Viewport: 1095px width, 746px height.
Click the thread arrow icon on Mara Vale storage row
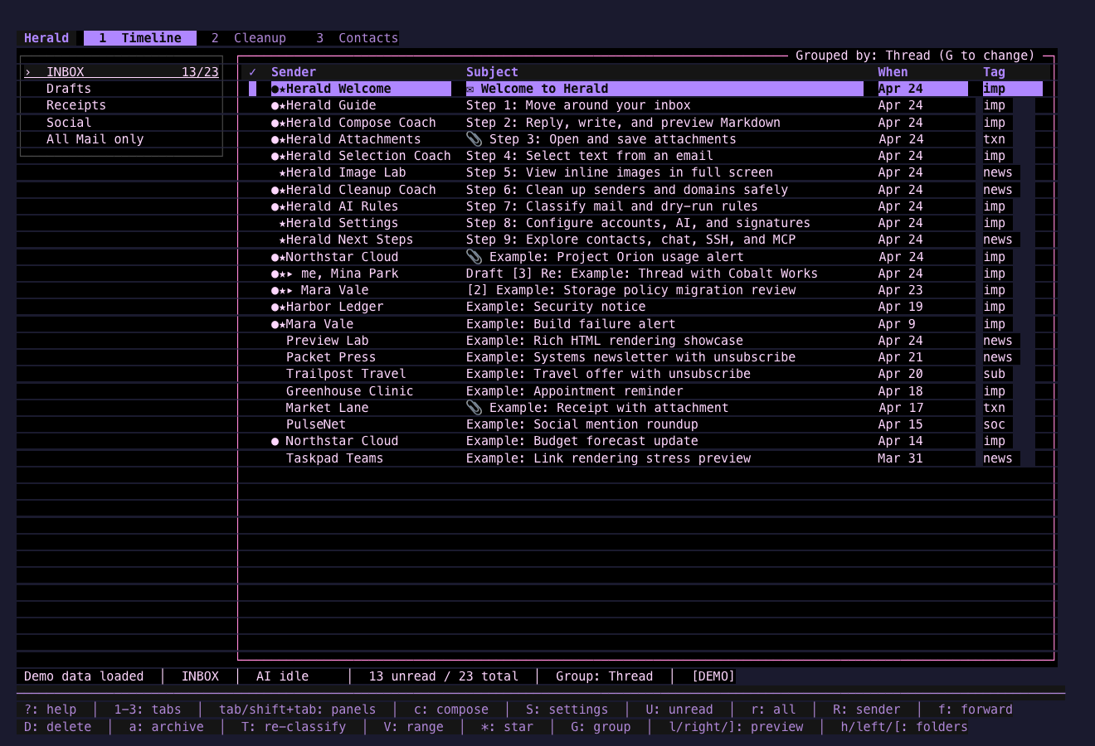point(290,291)
